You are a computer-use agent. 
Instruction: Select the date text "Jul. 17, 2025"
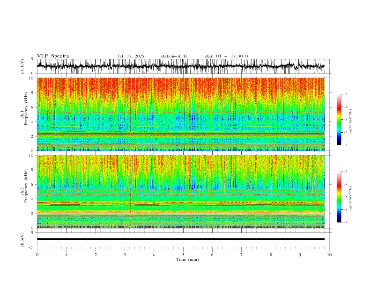click(131, 56)
